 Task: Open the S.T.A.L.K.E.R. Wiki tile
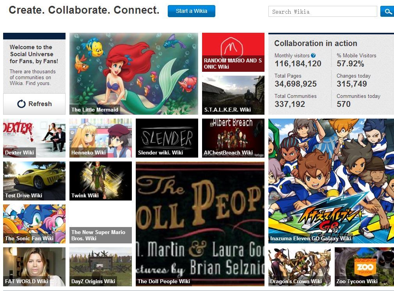233,95
